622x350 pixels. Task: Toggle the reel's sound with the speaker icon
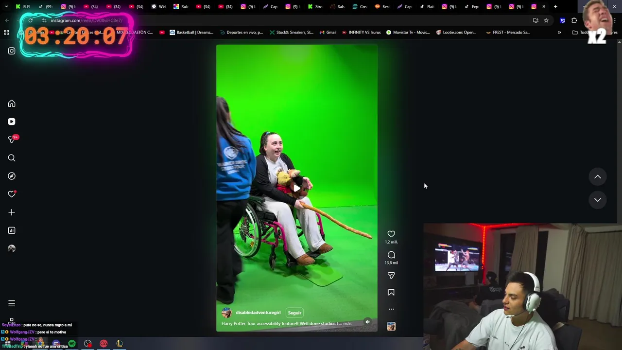(x=367, y=321)
